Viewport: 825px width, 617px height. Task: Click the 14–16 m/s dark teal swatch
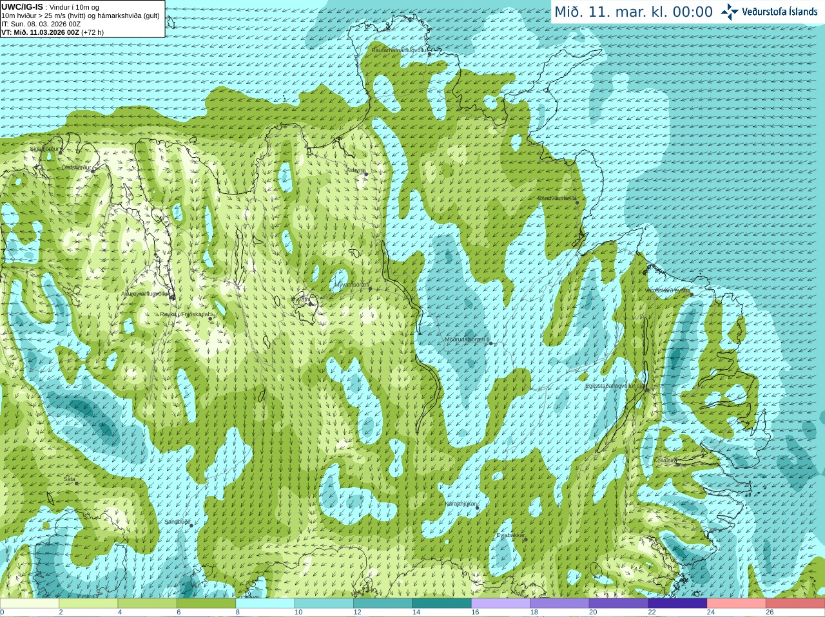(442, 603)
